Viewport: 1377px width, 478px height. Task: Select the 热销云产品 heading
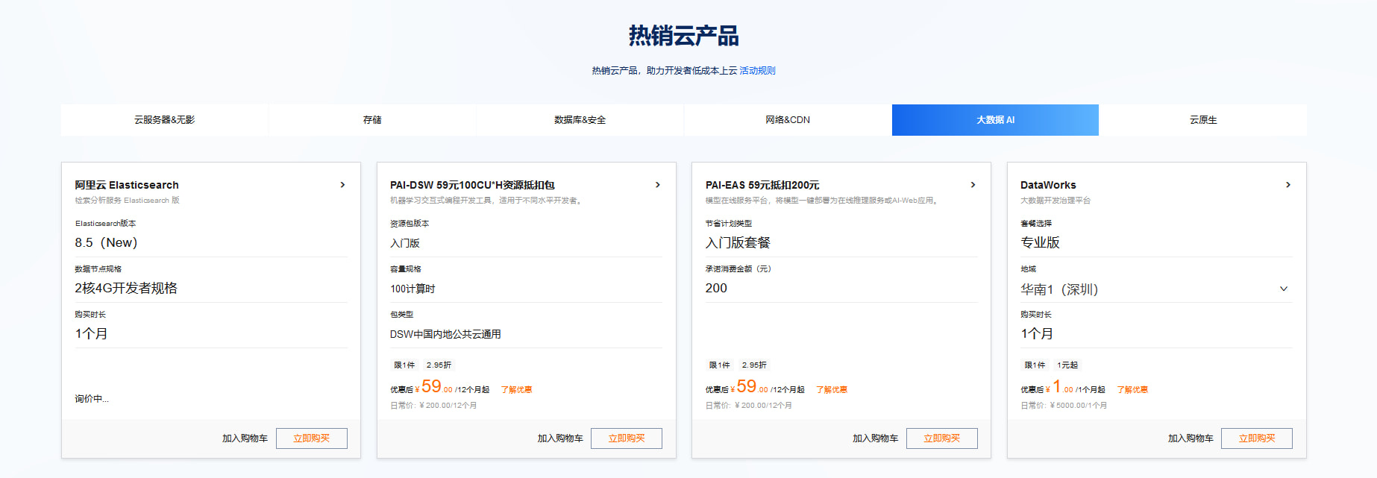683,36
